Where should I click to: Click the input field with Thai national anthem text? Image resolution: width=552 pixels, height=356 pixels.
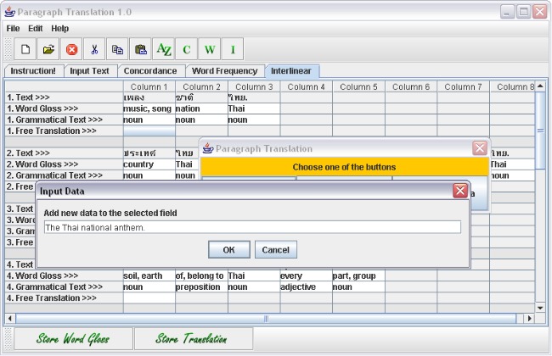pyautogui.click(x=252, y=227)
